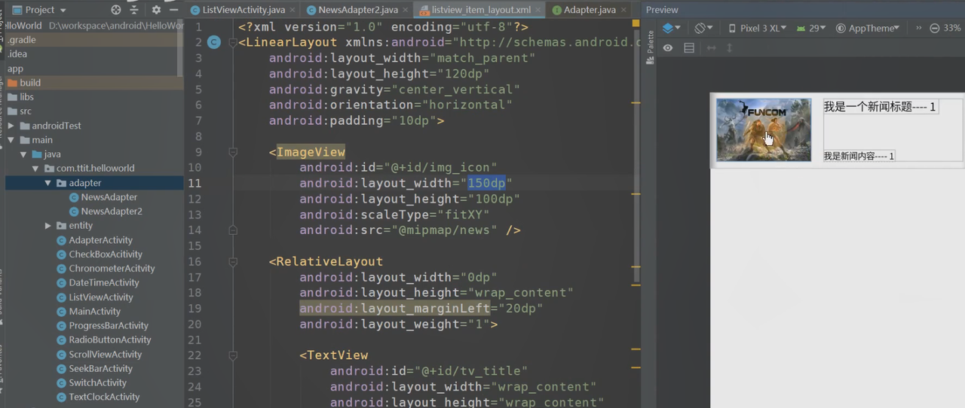Zoom out preview with the minus icon

tap(935, 28)
